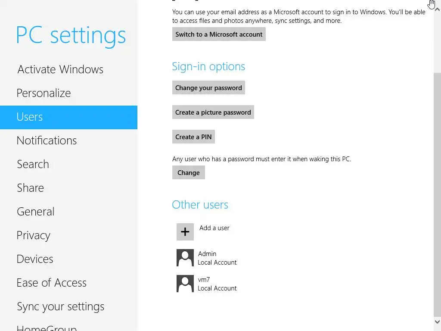Click the Microsoft account description text

coord(299,16)
